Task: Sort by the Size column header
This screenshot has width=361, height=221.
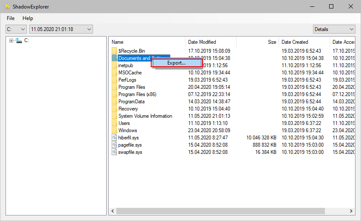Action: pos(257,42)
